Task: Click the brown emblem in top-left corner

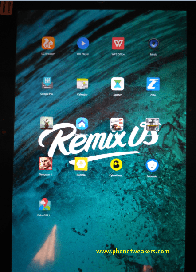Action: (x=6, y=8)
